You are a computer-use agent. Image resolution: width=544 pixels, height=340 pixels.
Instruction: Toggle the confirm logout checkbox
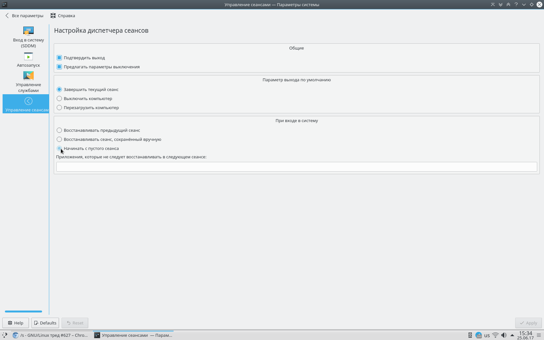[x=59, y=58]
